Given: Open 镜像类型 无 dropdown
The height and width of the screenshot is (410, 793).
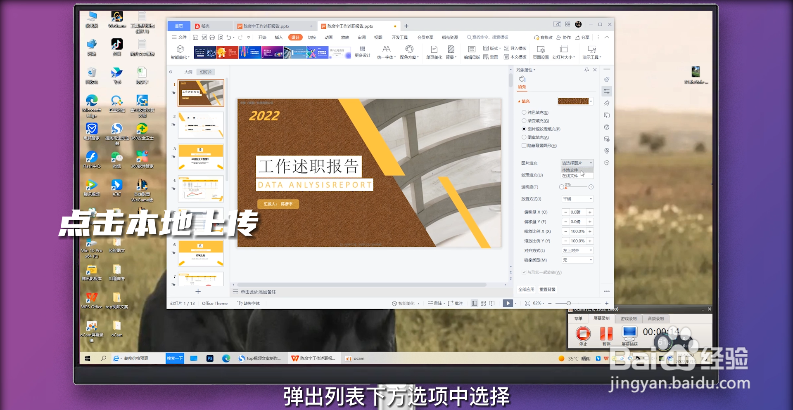Looking at the screenshot, I should (x=577, y=260).
